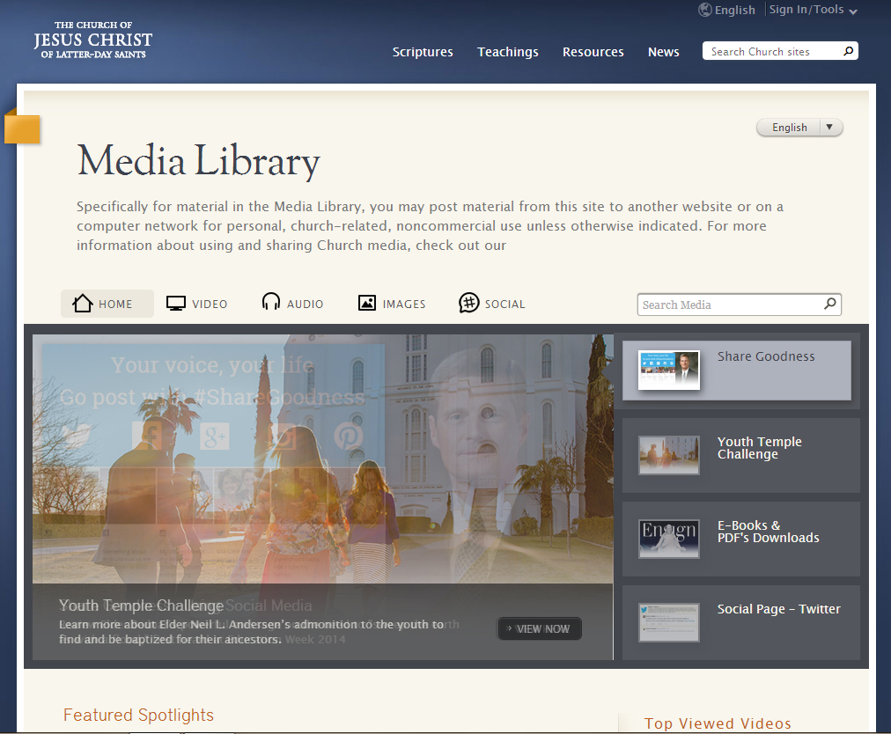Open the Social hashtag bubble icon

tap(468, 304)
